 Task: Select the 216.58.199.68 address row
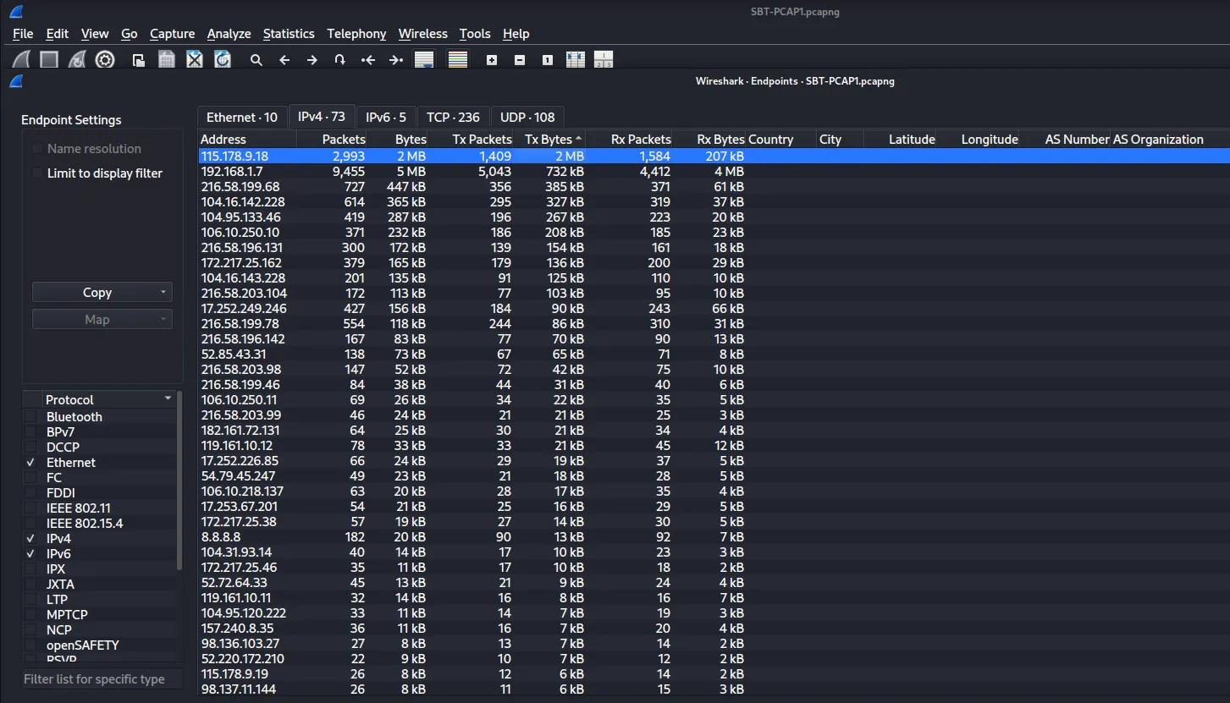click(x=714, y=187)
